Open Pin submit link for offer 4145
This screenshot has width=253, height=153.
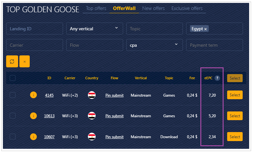coord(114,95)
